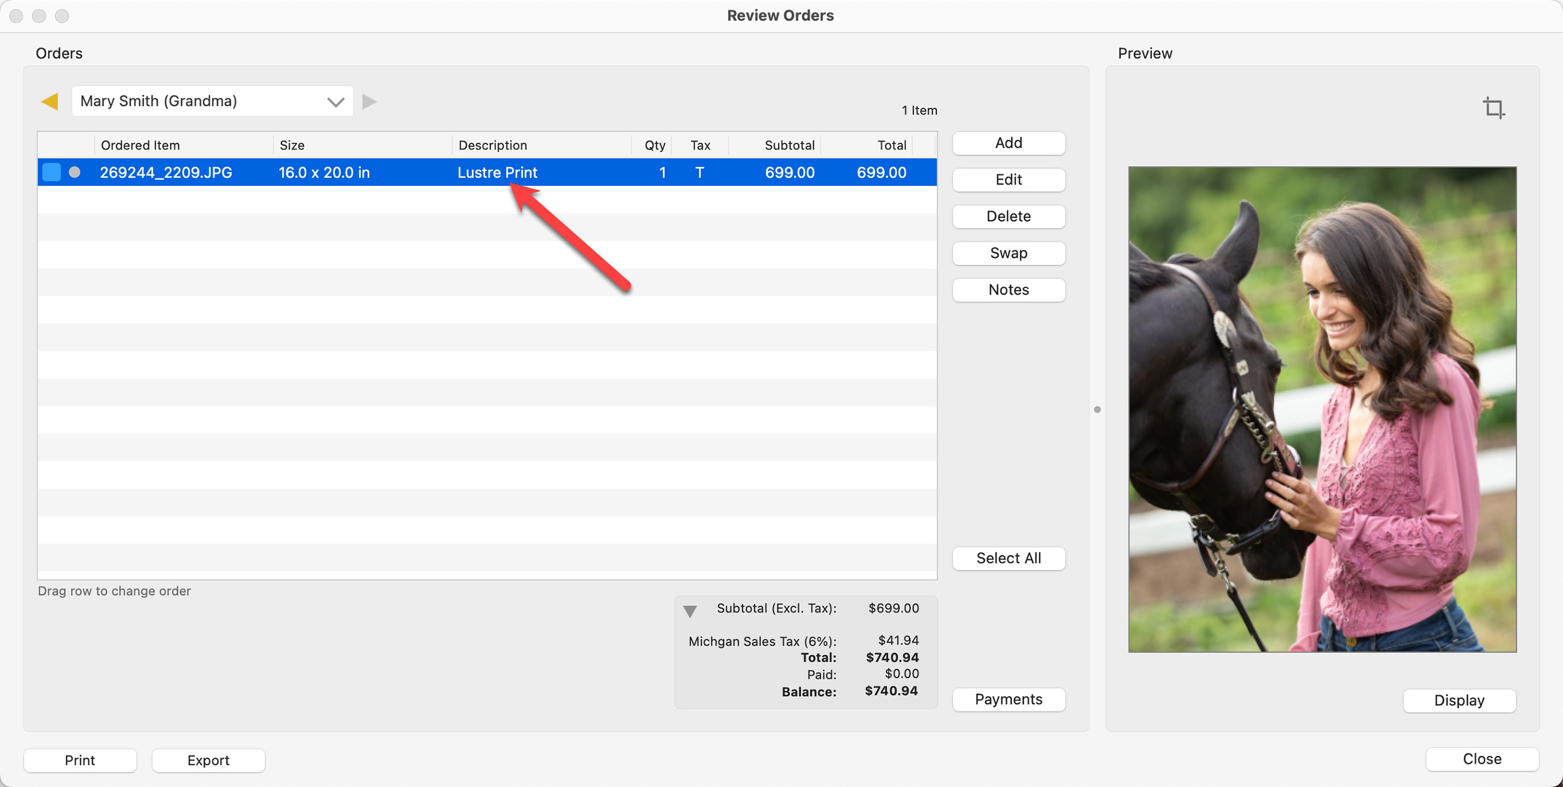Click the gray circle status dot in row

[x=75, y=173]
